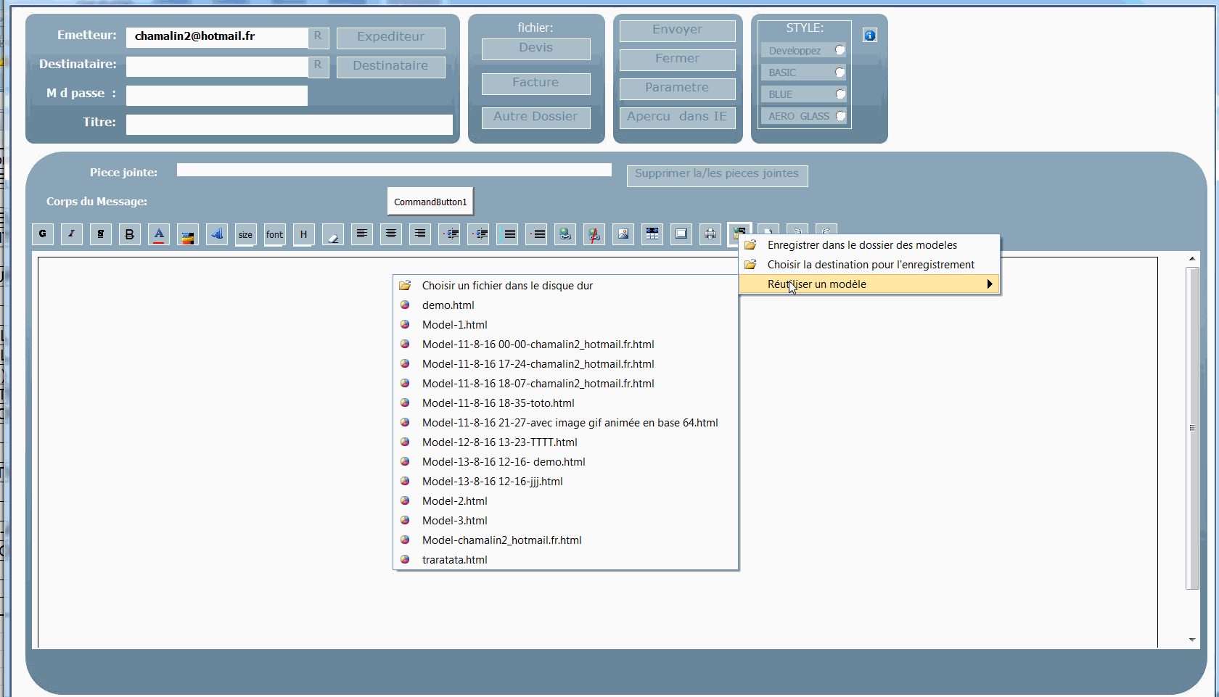1219x697 pixels.
Task: Click the Autre Dossier button
Action: pos(536,117)
